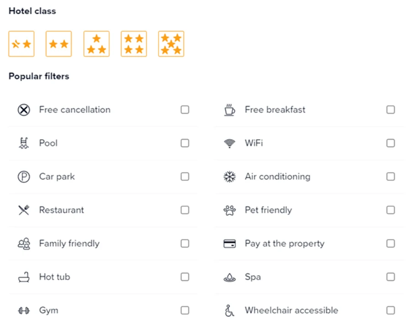Click the wheelchair accessibility icon
411x330 pixels.
pos(229,311)
